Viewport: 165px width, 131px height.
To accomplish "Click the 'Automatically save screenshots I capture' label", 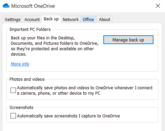I will [68, 116].
